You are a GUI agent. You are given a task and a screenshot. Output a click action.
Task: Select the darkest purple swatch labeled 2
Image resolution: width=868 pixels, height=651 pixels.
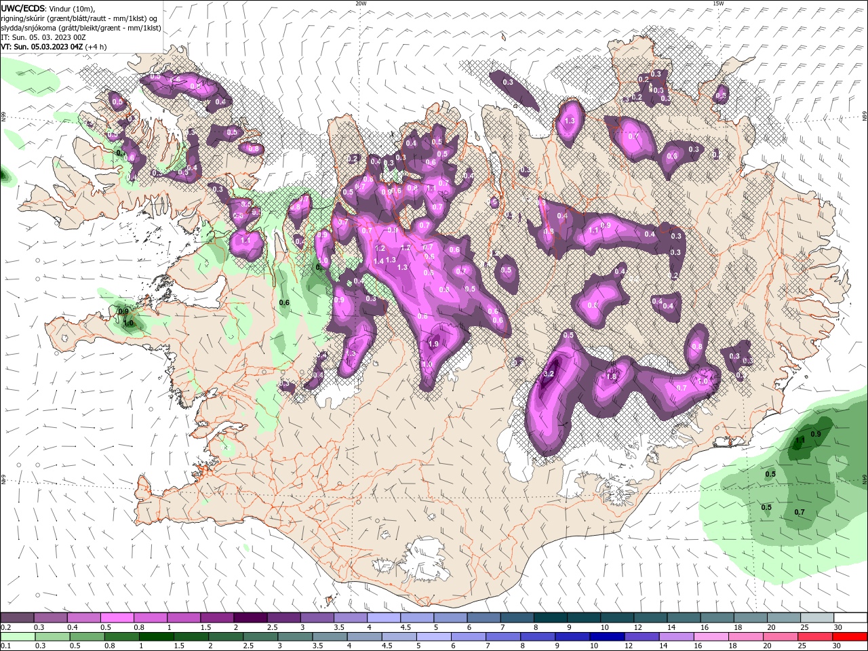[250, 618]
